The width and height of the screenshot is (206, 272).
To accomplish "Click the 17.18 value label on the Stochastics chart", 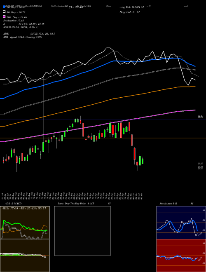I will [200, 234].
